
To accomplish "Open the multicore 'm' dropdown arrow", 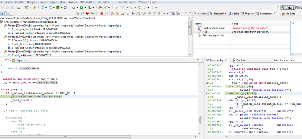I will (167, 14).
